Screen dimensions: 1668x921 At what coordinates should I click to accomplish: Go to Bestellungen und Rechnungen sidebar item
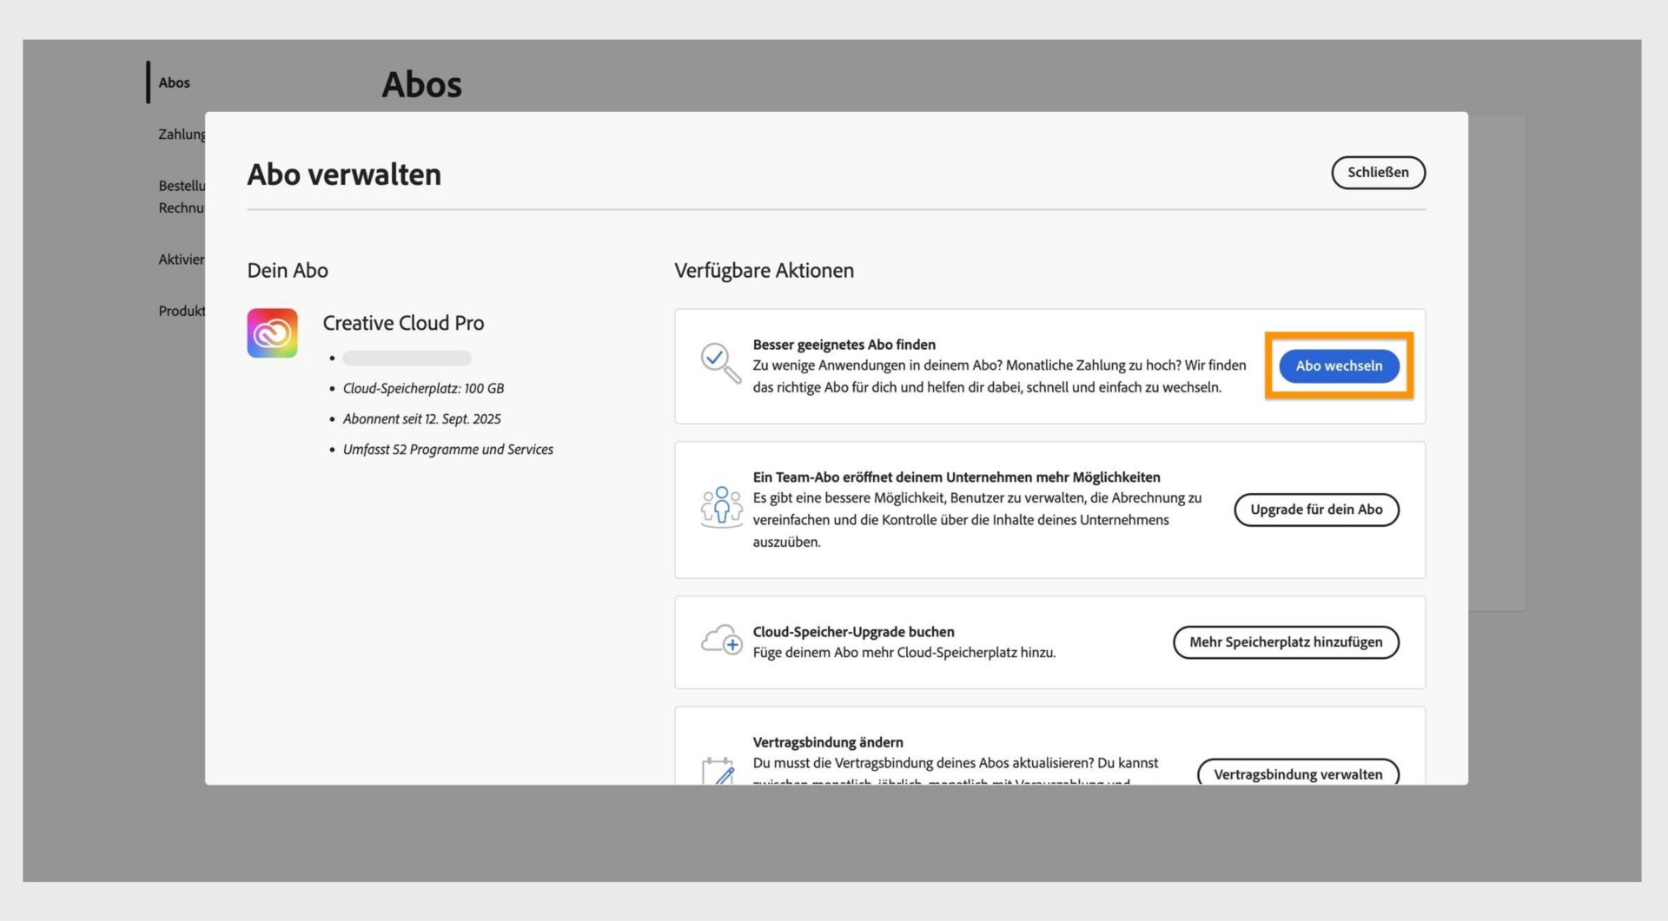pos(182,196)
